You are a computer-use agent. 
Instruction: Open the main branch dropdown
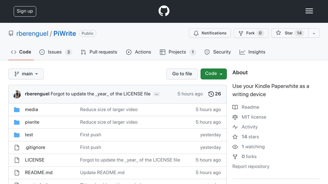tap(26, 74)
